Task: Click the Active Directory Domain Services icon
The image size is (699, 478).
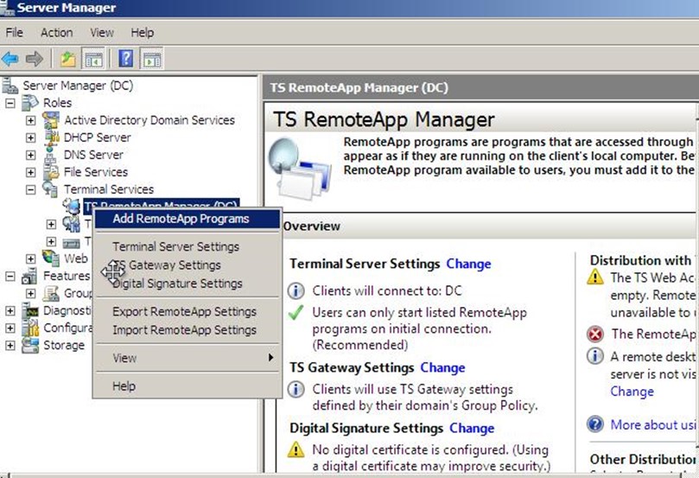Action: click(52, 120)
